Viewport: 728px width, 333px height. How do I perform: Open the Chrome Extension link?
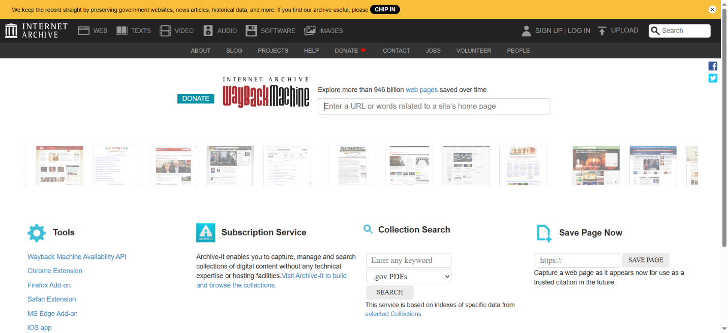pyautogui.click(x=55, y=271)
